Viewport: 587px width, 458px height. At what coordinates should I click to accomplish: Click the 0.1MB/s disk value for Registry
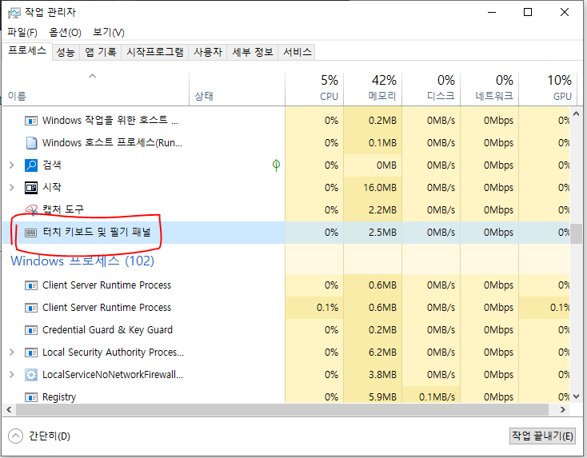tap(437, 397)
